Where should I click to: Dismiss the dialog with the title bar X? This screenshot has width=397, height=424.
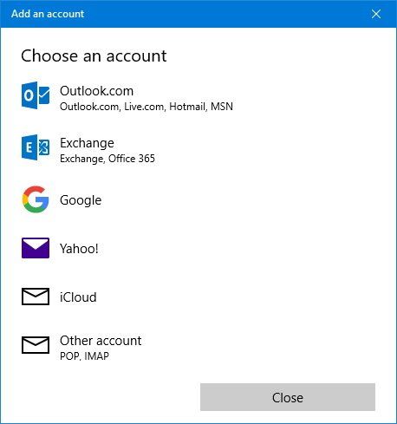(x=376, y=14)
